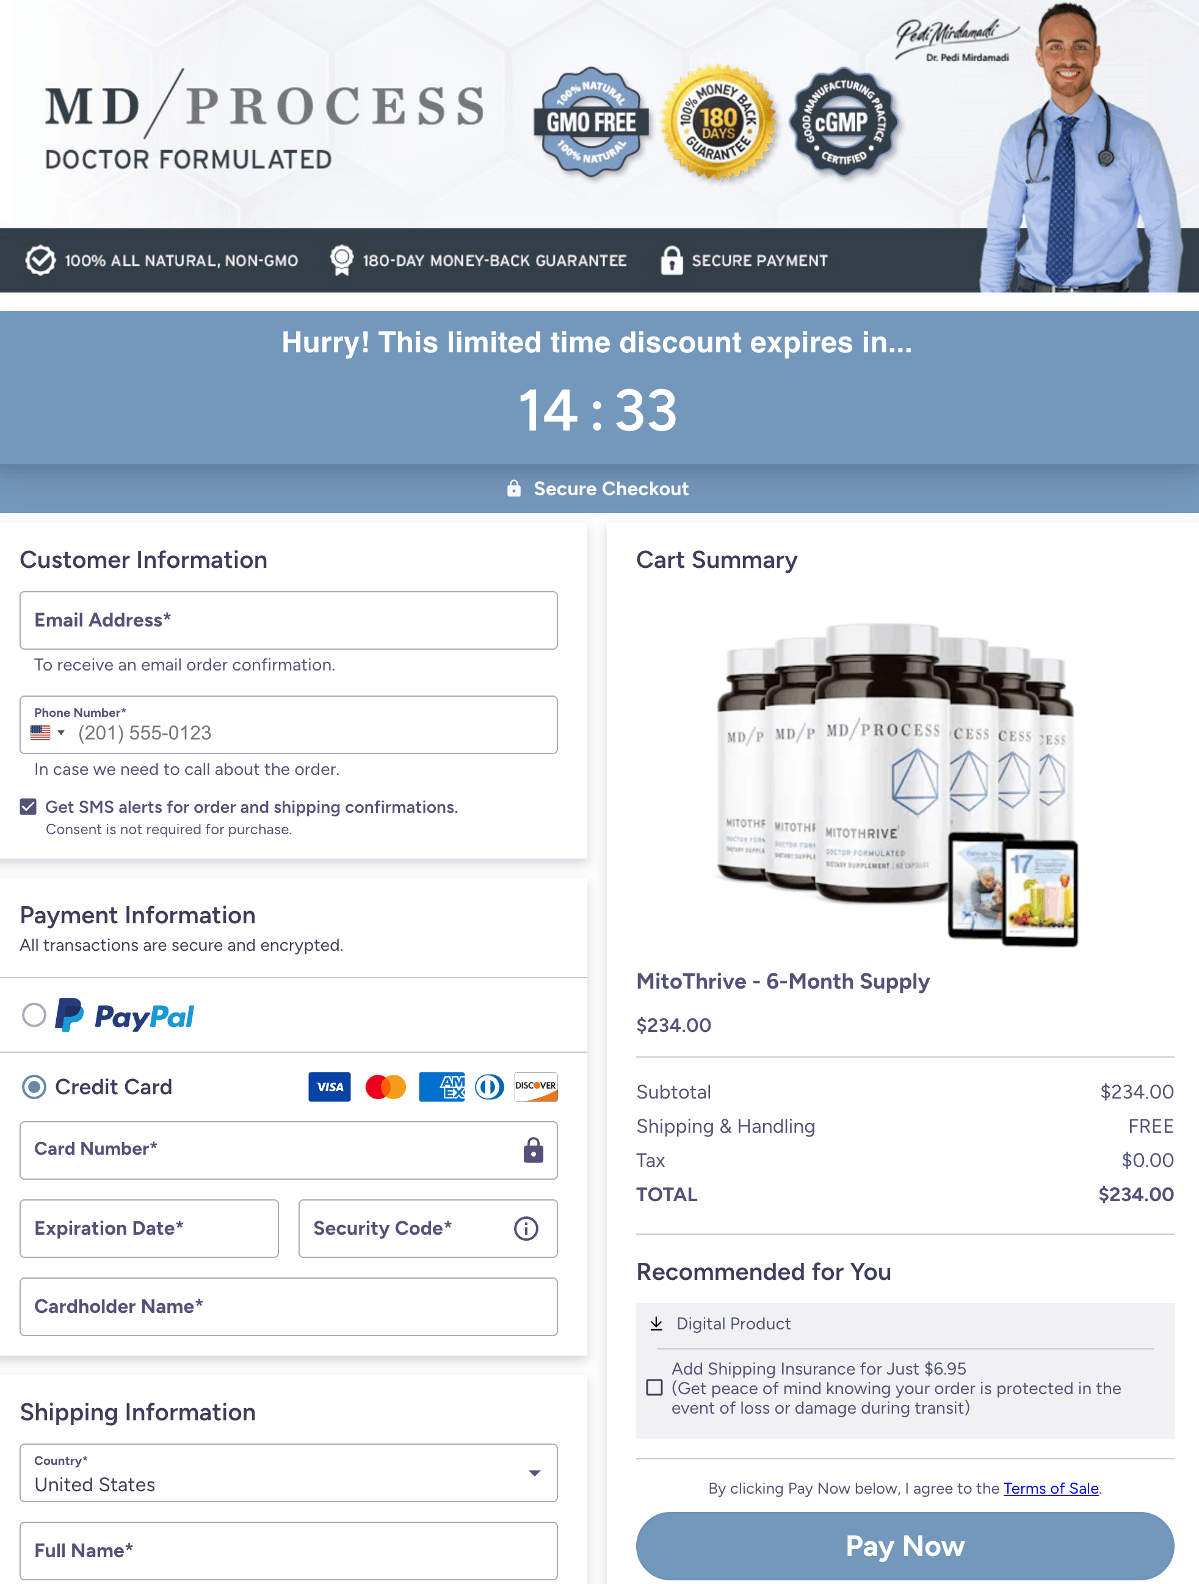The height and width of the screenshot is (1584, 1199).
Task: Click the countdown timer 14 : 33
Action: 598,411
